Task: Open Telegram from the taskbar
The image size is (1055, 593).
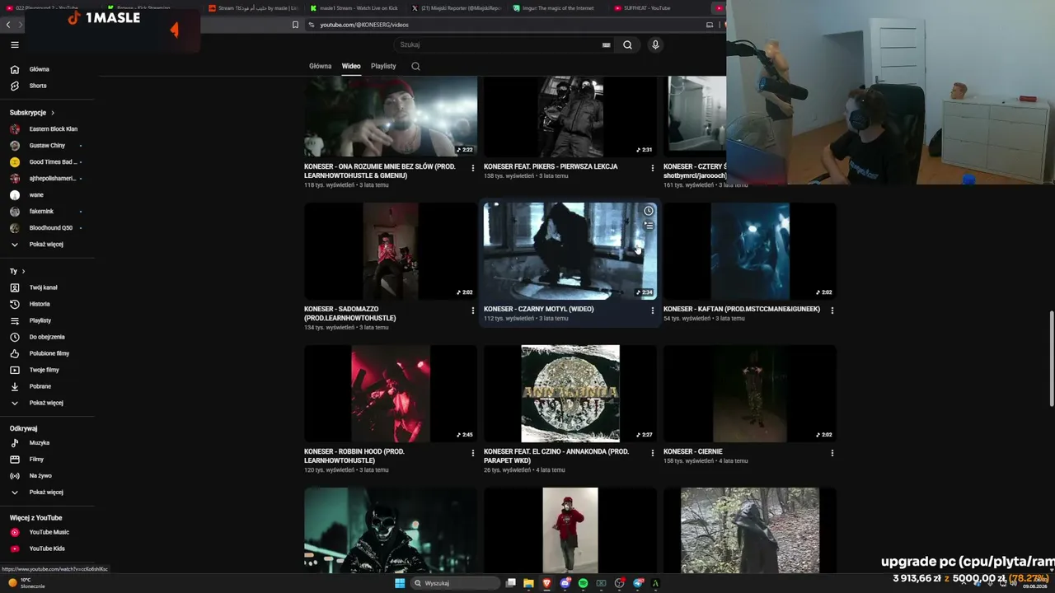Action: (638, 583)
